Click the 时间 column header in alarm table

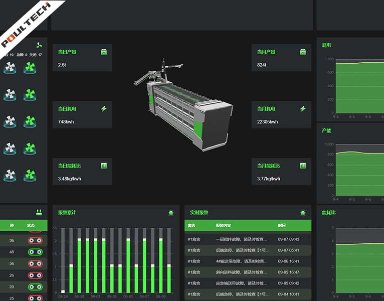[x=282, y=225]
